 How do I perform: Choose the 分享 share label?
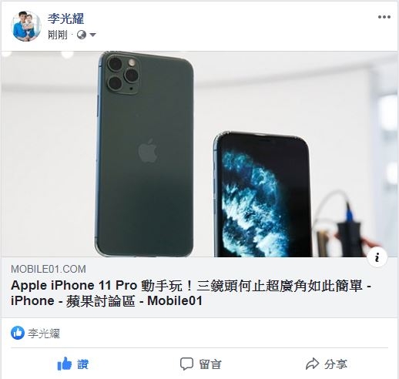336,364
